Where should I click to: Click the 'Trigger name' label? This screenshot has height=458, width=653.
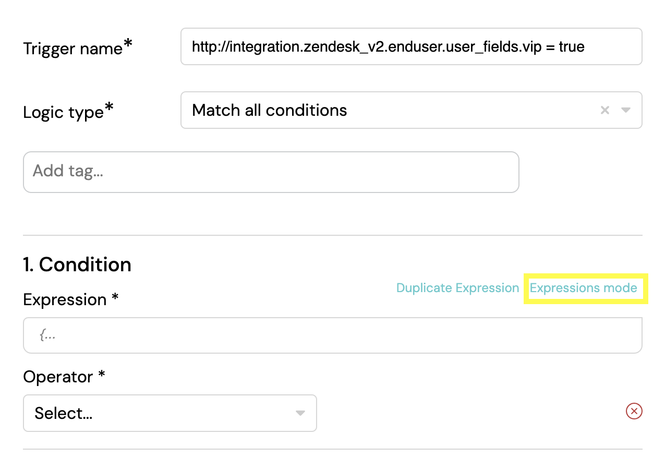72,49
